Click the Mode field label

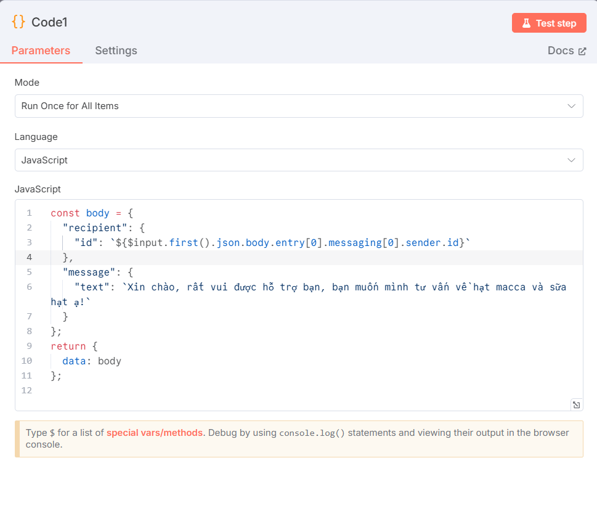[x=27, y=83]
